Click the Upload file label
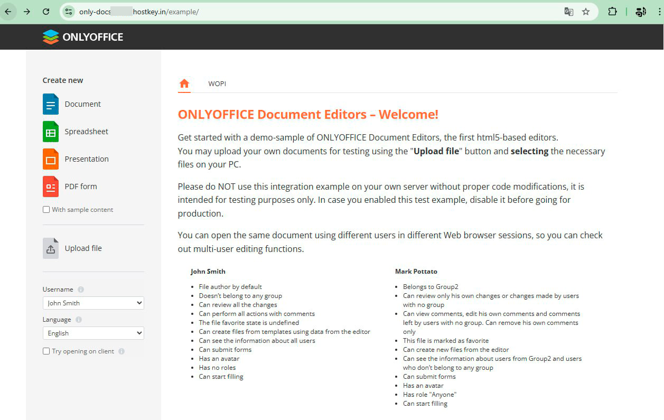This screenshot has width=664, height=420. coord(83,248)
